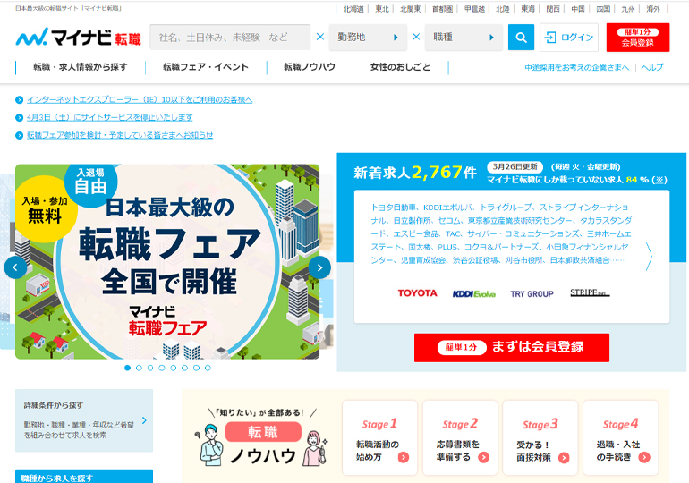The width and height of the screenshot is (689, 483).
Task: Focus the keyword search field
Action: click(x=230, y=38)
